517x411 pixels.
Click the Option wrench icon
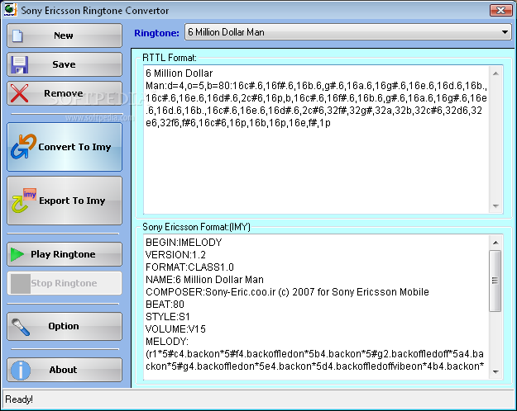click(21, 327)
